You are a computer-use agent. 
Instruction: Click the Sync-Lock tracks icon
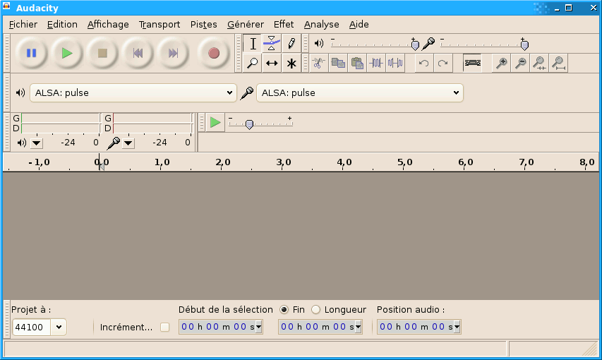[x=472, y=63]
